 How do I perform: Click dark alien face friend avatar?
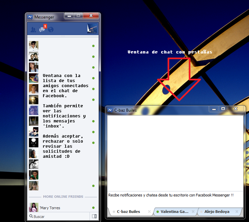(x=34, y=143)
